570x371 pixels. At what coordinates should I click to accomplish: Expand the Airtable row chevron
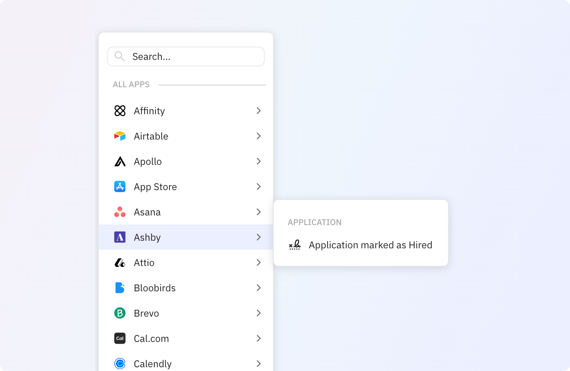pos(259,136)
